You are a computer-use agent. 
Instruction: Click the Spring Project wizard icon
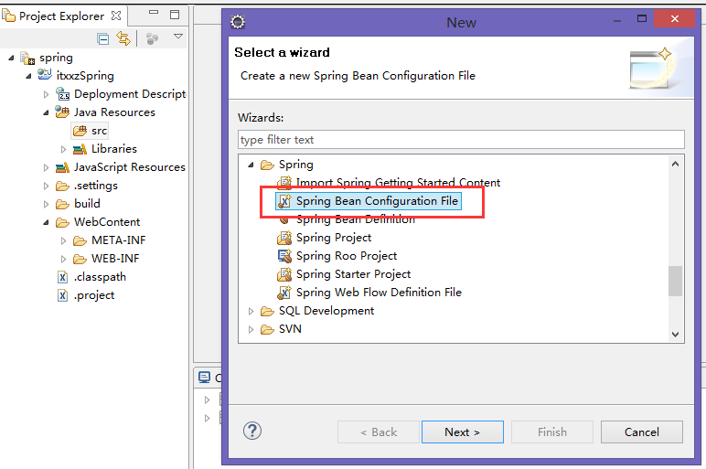click(284, 238)
